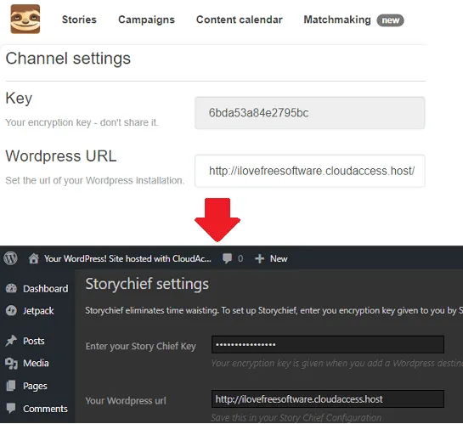Click the WordPress logo in admin bar

(11, 258)
